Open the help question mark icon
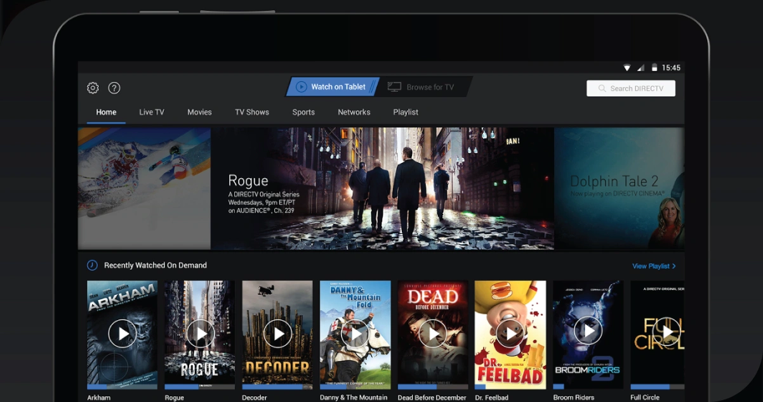The height and width of the screenshot is (402, 763). [x=114, y=88]
